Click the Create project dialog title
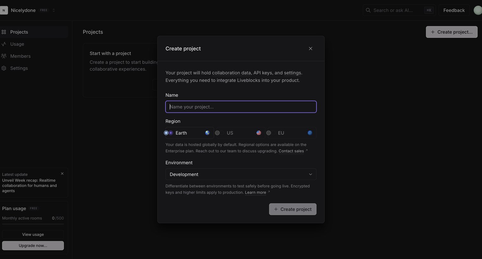 183,48
